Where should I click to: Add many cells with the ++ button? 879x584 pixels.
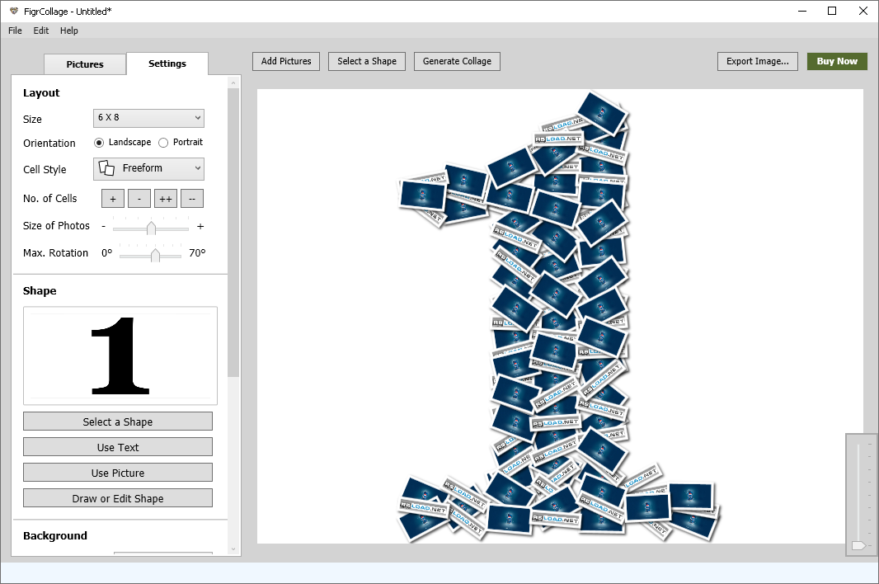tap(166, 199)
